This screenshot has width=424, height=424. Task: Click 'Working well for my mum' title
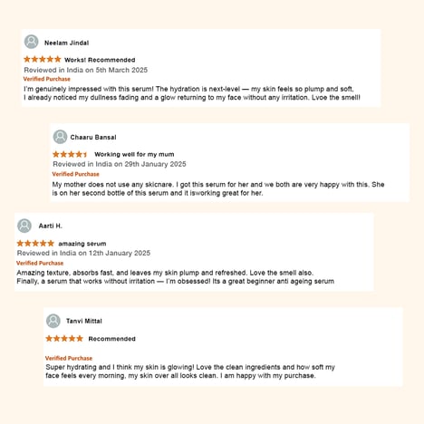click(134, 154)
